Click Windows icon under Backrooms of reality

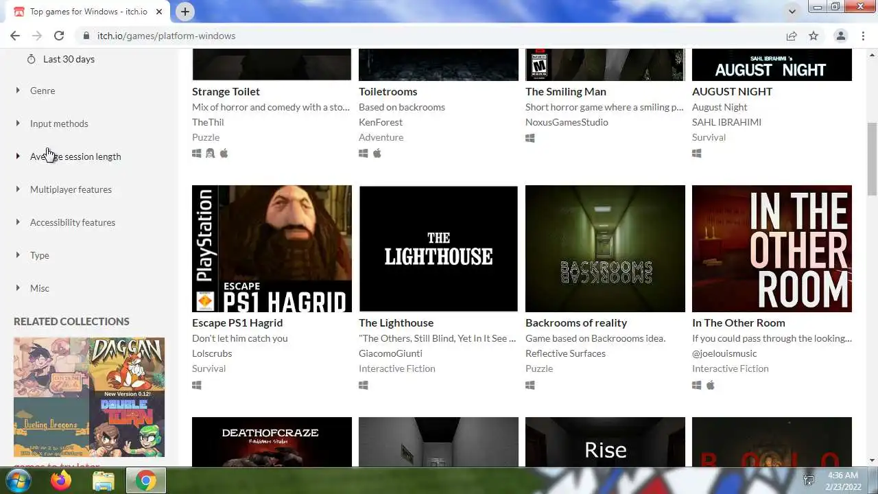(530, 386)
